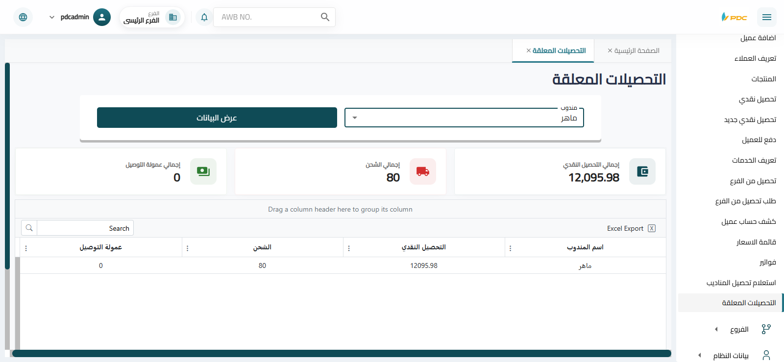The height and width of the screenshot is (362, 784).
Task: Open فواتير in sidebar
Action: (768, 263)
